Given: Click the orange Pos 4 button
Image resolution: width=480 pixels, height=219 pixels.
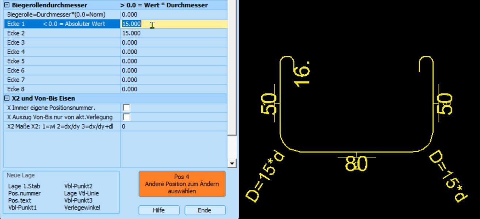Looking at the screenshot, I should tap(182, 184).
